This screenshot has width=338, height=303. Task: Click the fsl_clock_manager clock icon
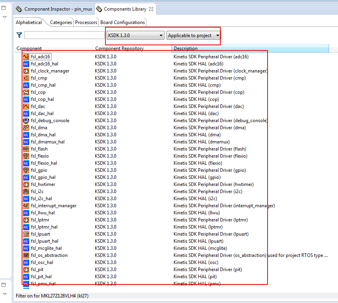26,71
